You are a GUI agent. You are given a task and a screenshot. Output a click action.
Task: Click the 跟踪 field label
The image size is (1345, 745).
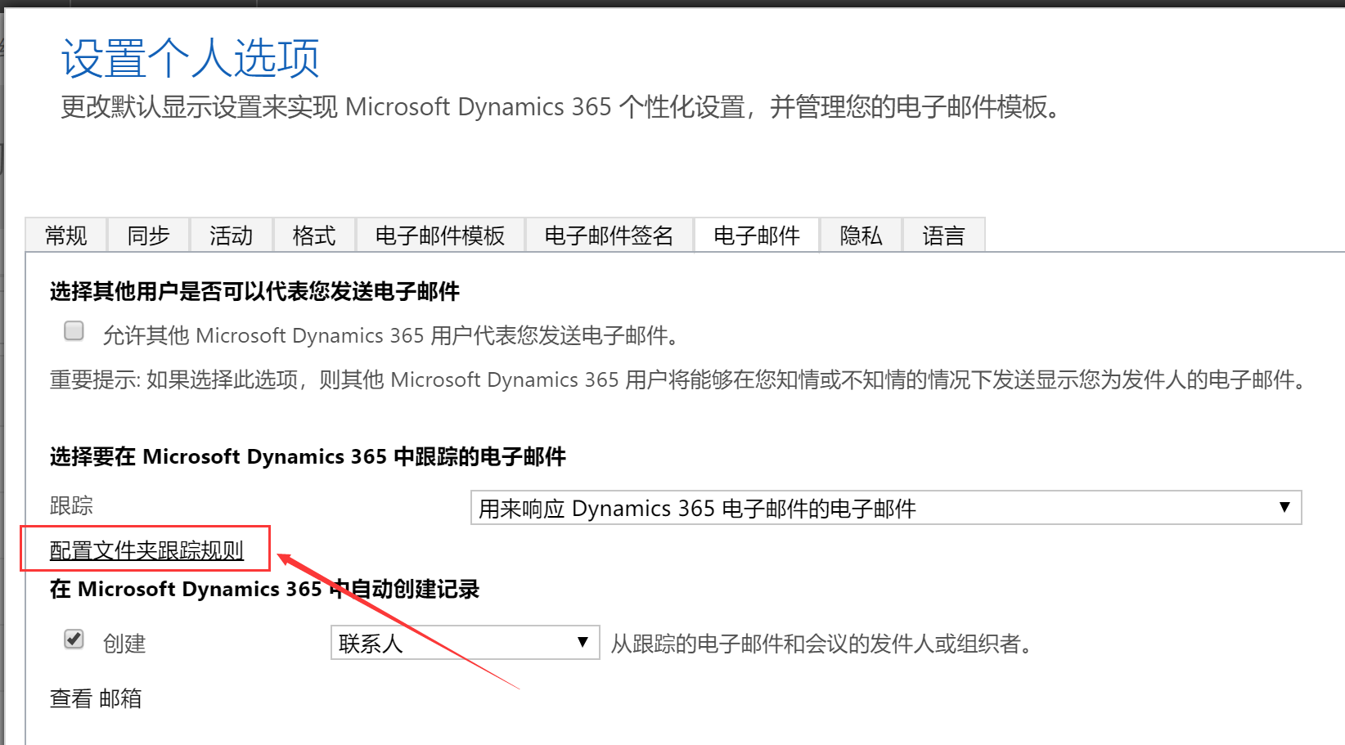(71, 505)
